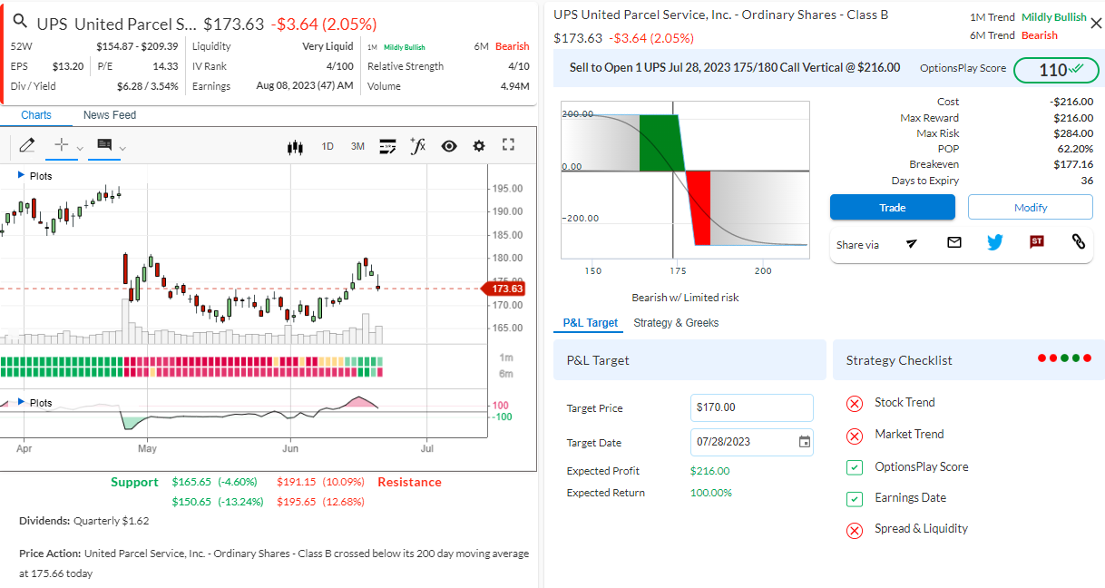
Task: Click the Dividends Quarterly $1.62 text
Action: (x=84, y=521)
